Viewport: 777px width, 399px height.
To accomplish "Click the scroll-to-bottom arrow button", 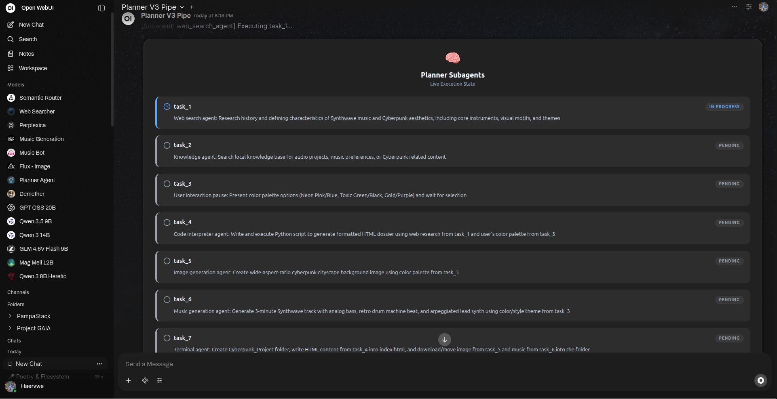I will [x=444, y=340].
